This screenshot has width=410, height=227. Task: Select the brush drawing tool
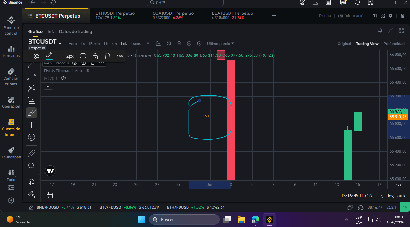pos(31,113)
